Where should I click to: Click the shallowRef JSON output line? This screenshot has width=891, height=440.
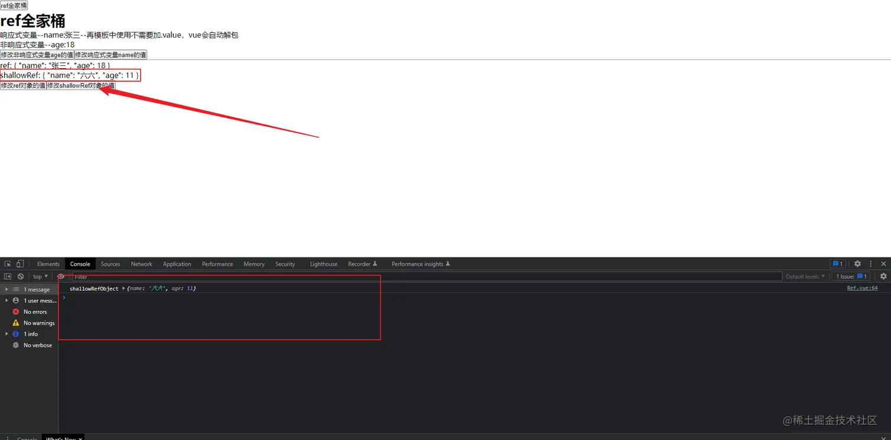(x=70, y=75)
